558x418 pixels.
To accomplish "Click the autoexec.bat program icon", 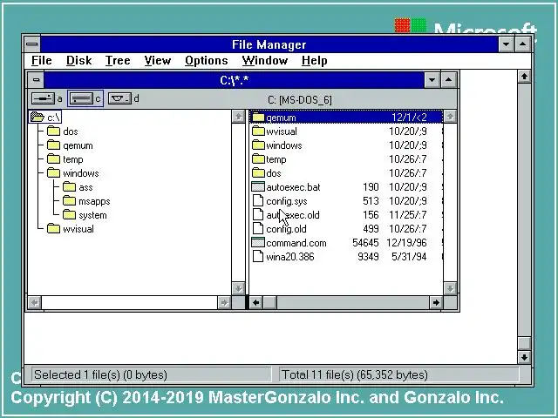I will pos(258,186).
